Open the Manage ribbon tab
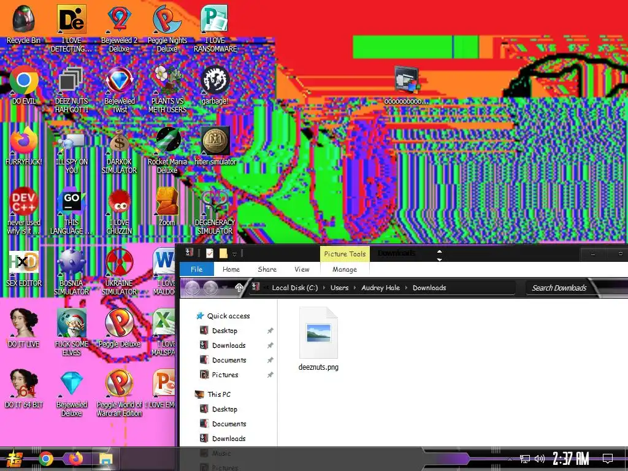Viewport: 628px width, 471px height. [x=345, y=269]
